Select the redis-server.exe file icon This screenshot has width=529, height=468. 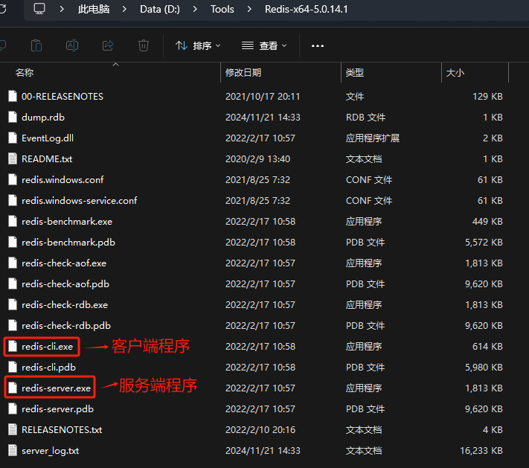13,388
